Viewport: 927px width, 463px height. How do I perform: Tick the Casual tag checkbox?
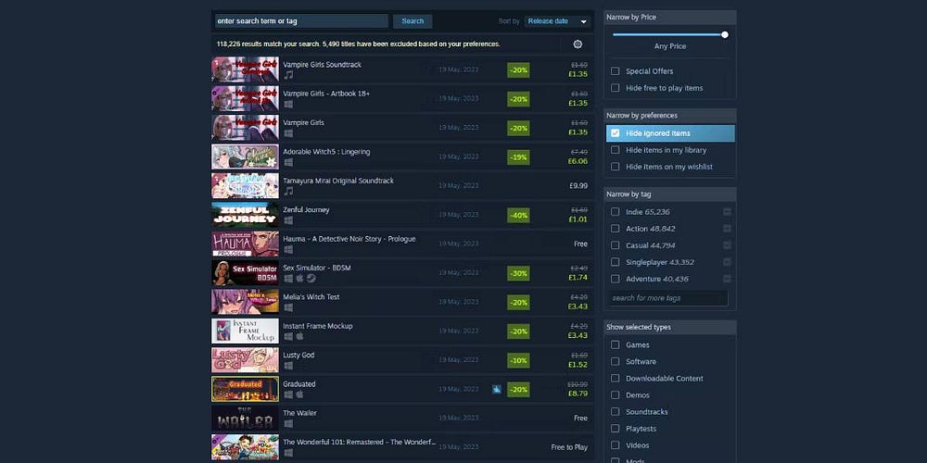616,245
